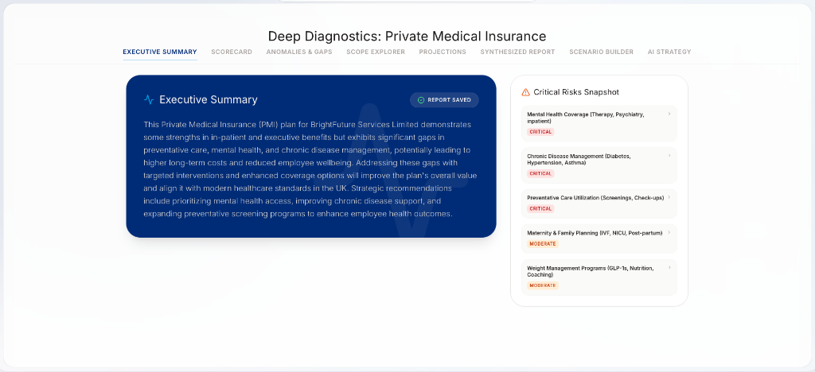Viewport: 815px width, 372px height.
Task: Open the Synthesized Report tab
Action: 517,52
